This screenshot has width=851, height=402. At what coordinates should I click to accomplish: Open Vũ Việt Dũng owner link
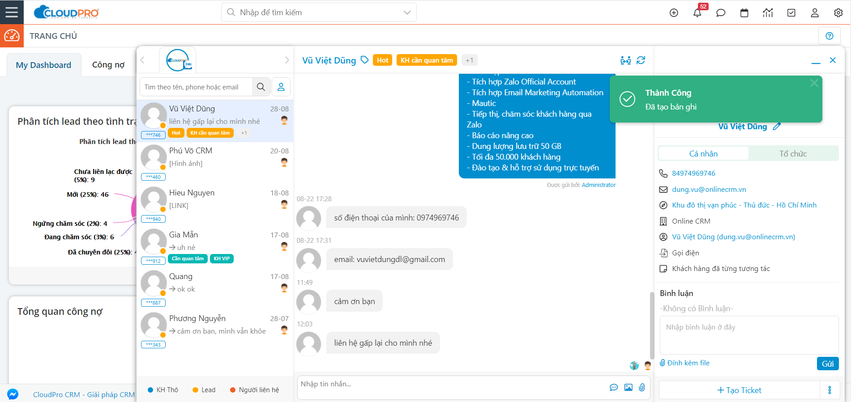[733, 237]
